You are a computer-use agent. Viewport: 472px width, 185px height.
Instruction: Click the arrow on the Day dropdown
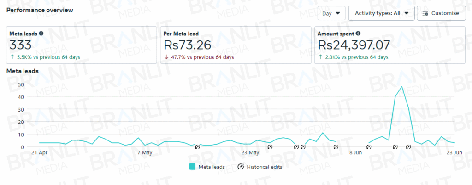tap(339, 13)
